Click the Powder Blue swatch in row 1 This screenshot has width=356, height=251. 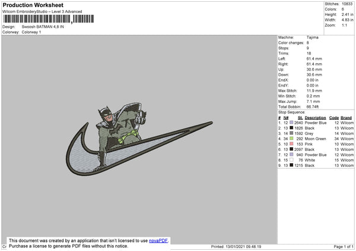291,123
